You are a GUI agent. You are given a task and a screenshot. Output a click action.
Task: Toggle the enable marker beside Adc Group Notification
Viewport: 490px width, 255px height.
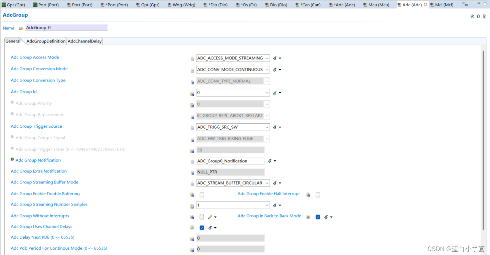12,159
